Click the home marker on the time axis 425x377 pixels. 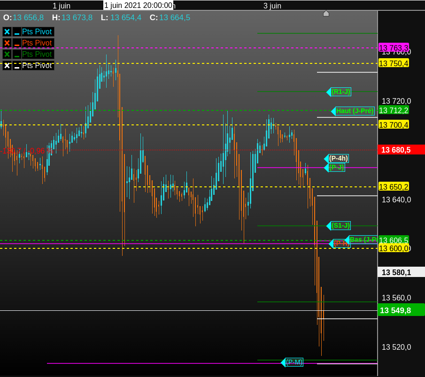326,13
